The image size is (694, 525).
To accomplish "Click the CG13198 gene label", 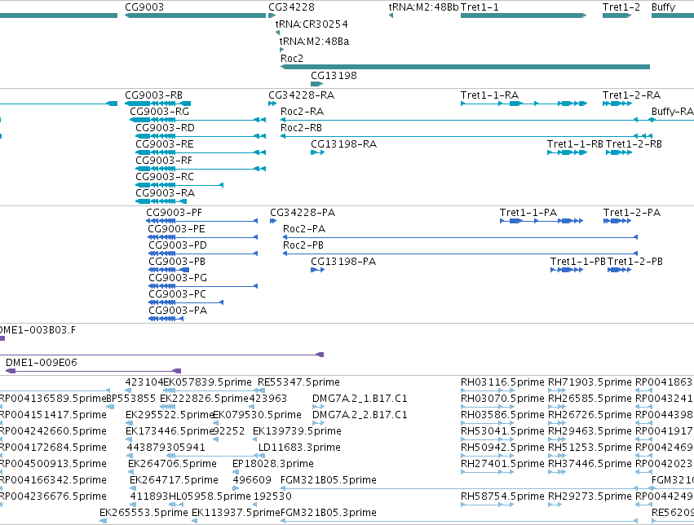I will tap(334, 76).
